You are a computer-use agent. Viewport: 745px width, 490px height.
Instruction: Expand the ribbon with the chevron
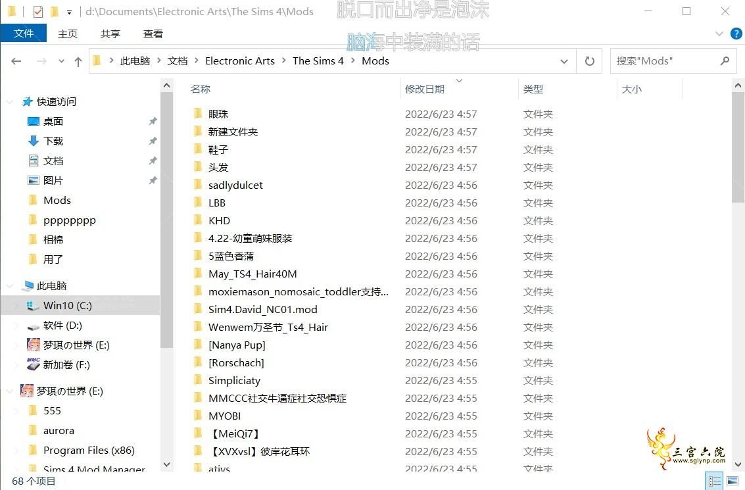tap(719, 34)
